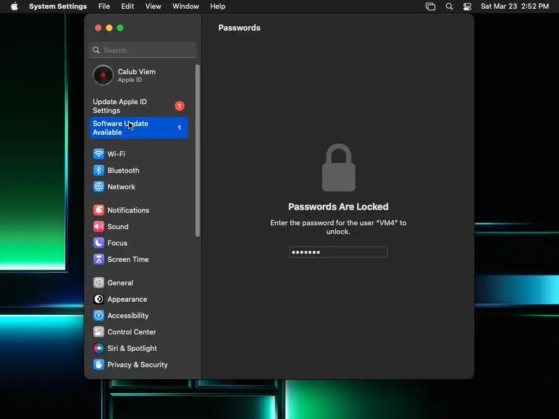The image size is (559, 419).
Task: Click the Accessibility label
Action: click(128, 316)
